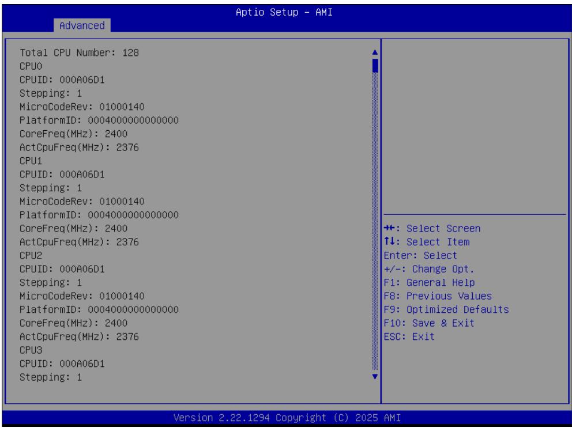The width and height of the screenshot is (572, 428).
Task: Click the scroll down arrow icon
Action: (x=375, y=377)
